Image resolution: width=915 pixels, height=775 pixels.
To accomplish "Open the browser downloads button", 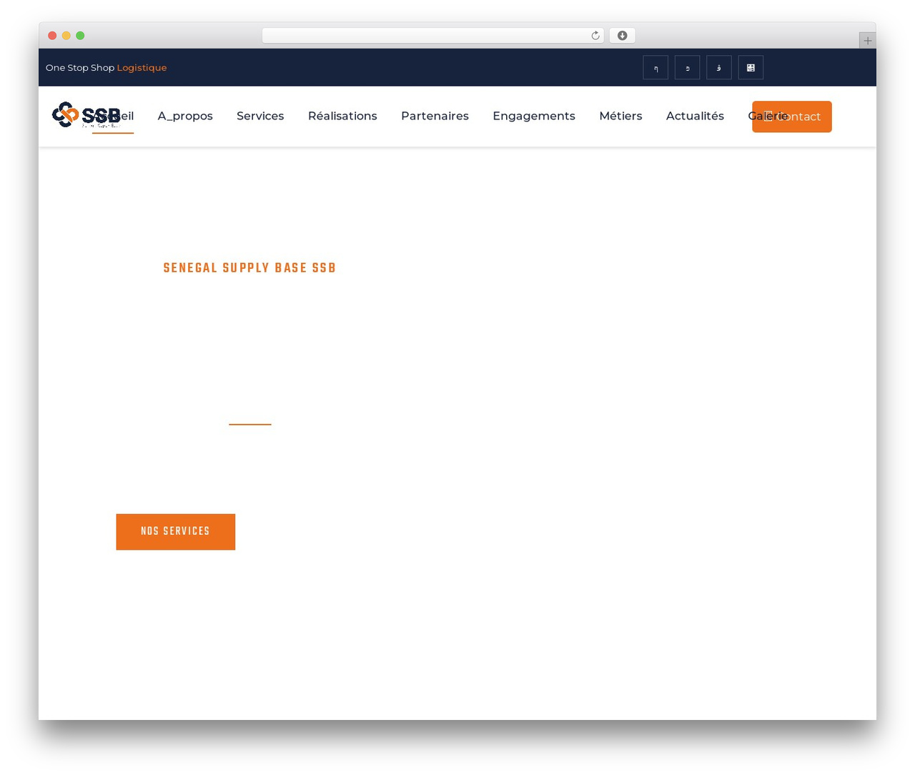I will 622,36.
